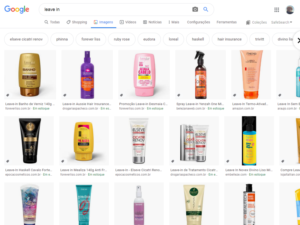
Task: Open Configurações menu
Action: tap(198, 22)
